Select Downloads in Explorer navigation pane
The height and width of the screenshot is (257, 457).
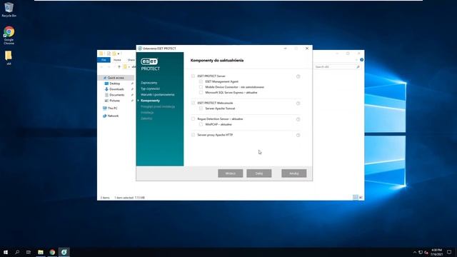coord(116,89)
